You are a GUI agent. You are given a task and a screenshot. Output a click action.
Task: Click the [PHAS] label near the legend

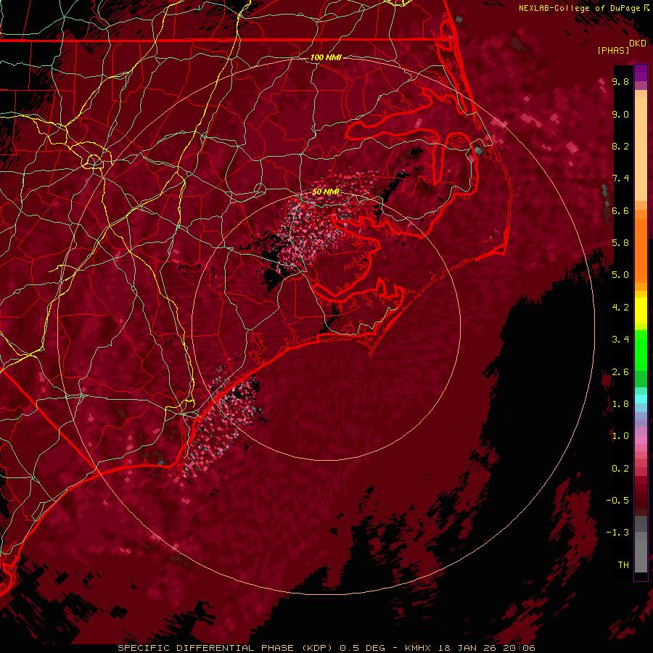pos(613,50)
